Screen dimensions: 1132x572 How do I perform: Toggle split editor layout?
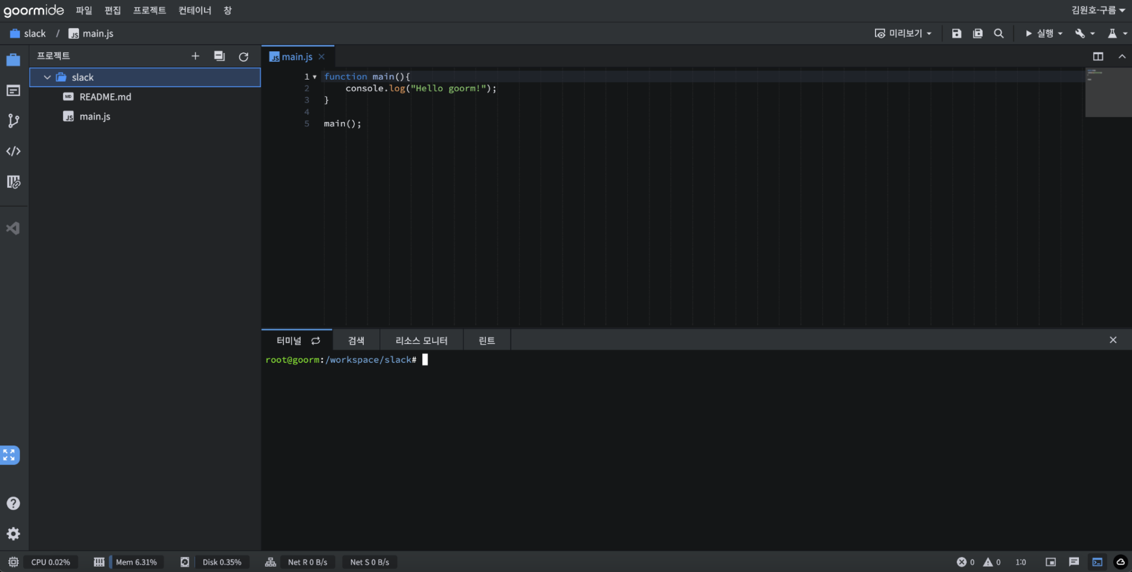coord(1098,57)
